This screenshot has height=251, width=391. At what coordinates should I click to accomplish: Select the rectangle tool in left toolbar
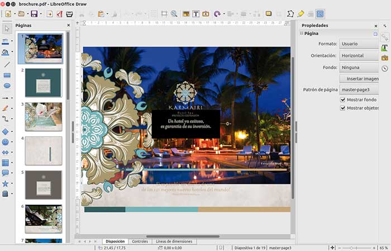7,75
